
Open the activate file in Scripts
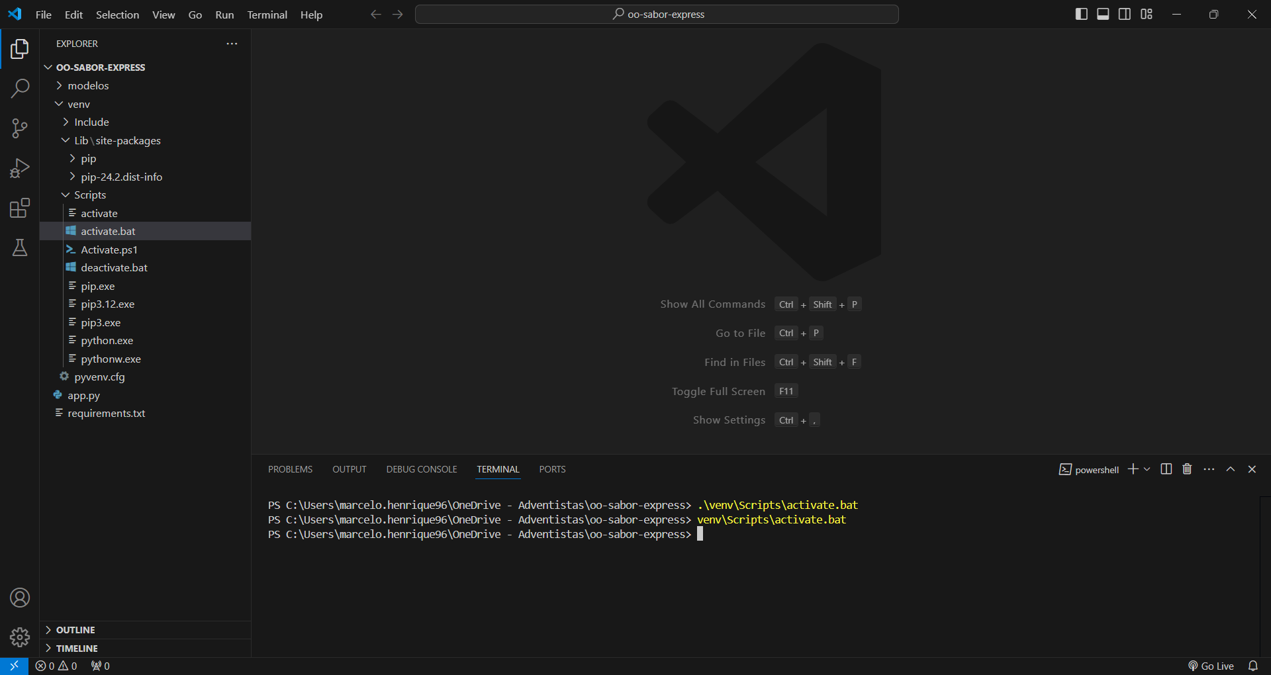(x=146, y=213)
